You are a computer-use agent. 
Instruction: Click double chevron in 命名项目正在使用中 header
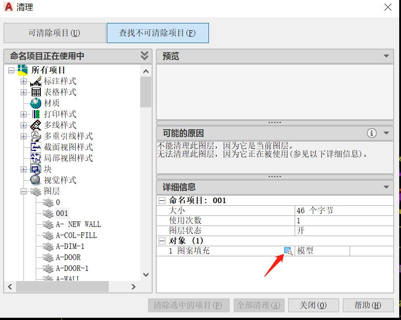click(x=144, y=55)
